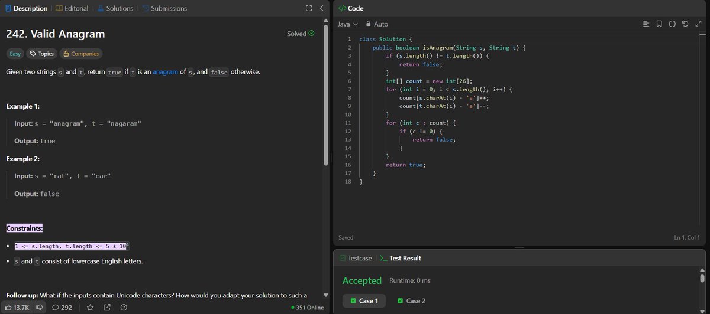Click the description scrollbar down arrow
710x314 pixels.
[325, 295]
